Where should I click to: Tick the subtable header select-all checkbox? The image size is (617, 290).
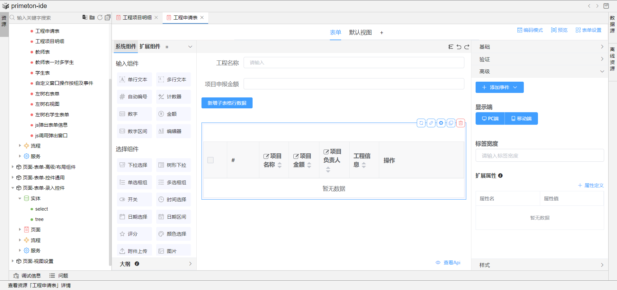tap(210, 160)
